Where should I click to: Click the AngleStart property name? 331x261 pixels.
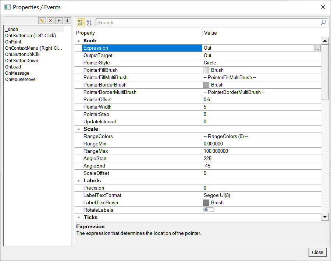pyautogui.click(x=95, y=159)
